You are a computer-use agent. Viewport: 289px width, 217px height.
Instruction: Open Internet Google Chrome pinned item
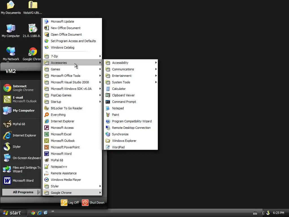click(21, 88)
